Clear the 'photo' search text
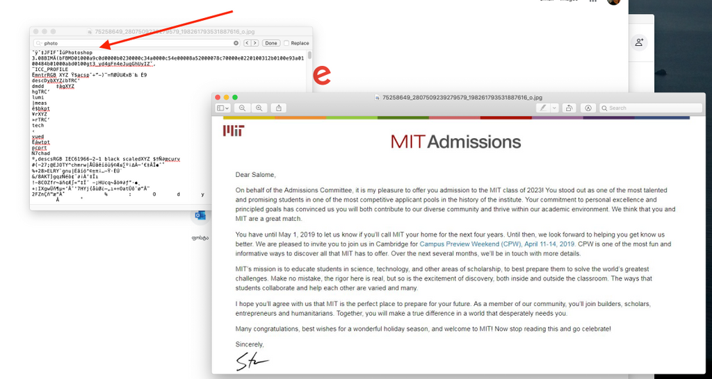Viewport: 712px width, 379px height. pos(236,43)
